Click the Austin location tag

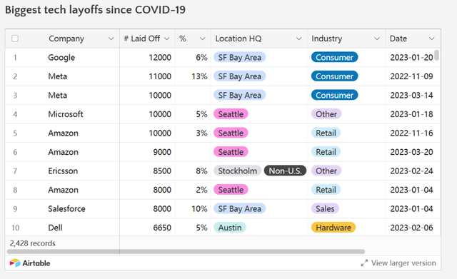[x=230, y=228]
